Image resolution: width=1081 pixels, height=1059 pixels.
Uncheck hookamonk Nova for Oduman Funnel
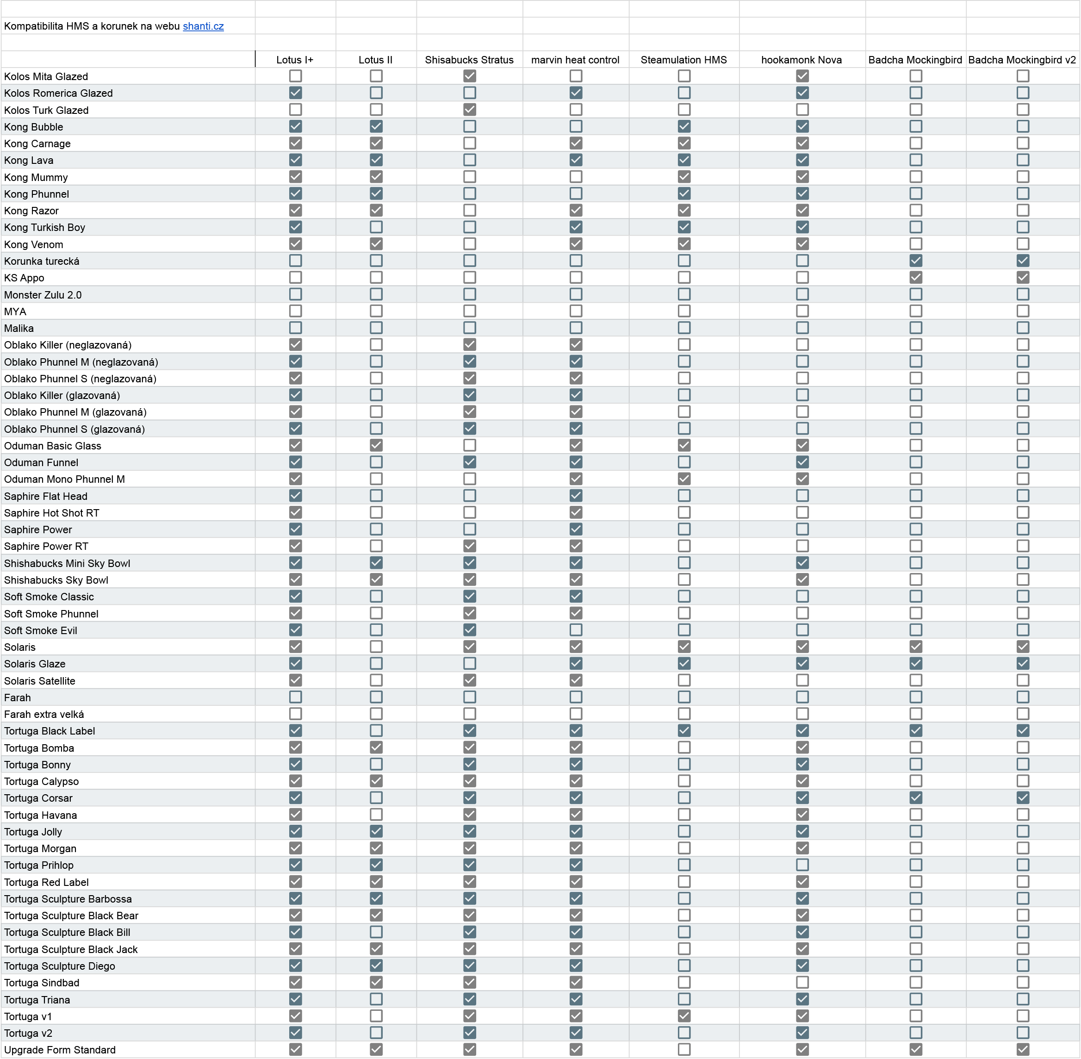[x=802, y=461]
